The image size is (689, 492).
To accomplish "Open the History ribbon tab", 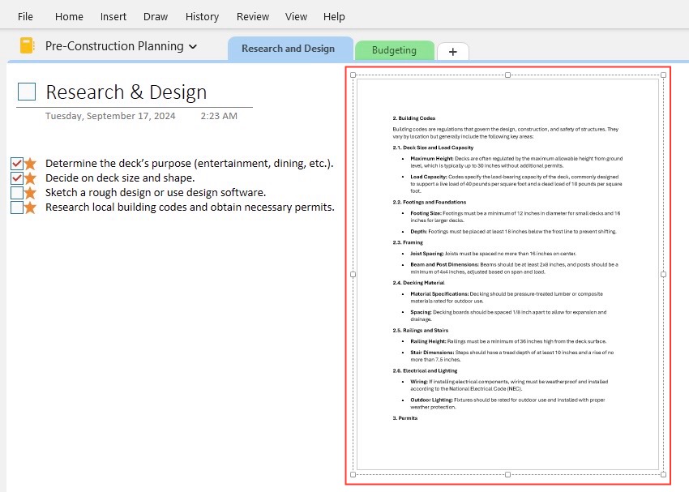I will point(202,17).
